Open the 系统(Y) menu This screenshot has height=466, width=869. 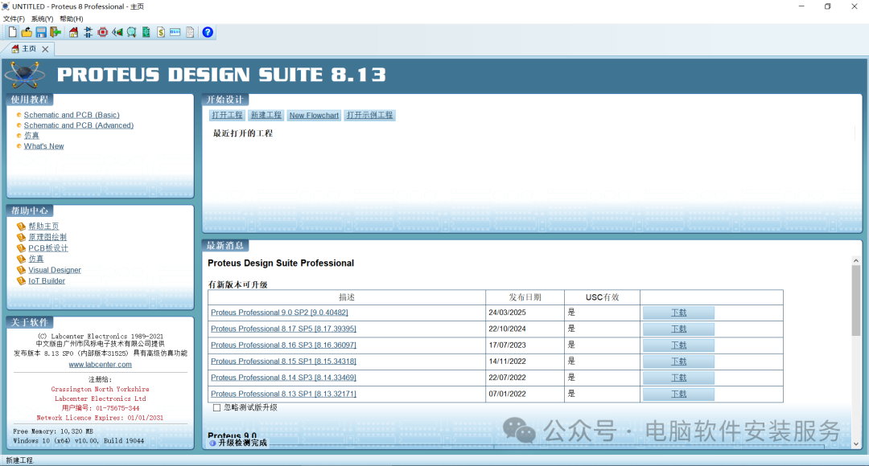pos(42,18)
